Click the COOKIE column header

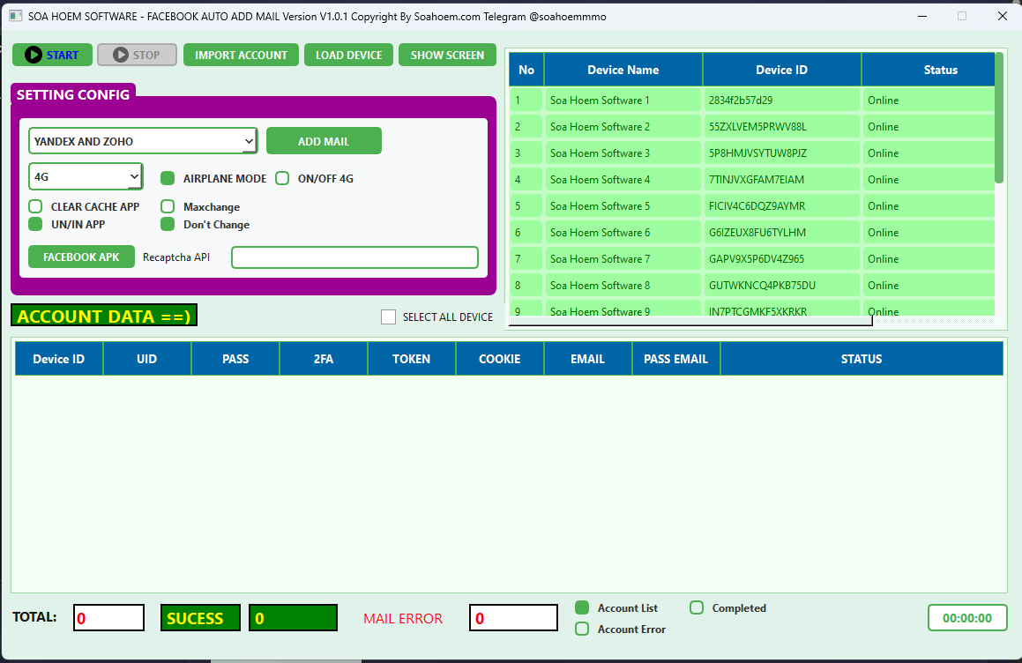coord(499,359)
